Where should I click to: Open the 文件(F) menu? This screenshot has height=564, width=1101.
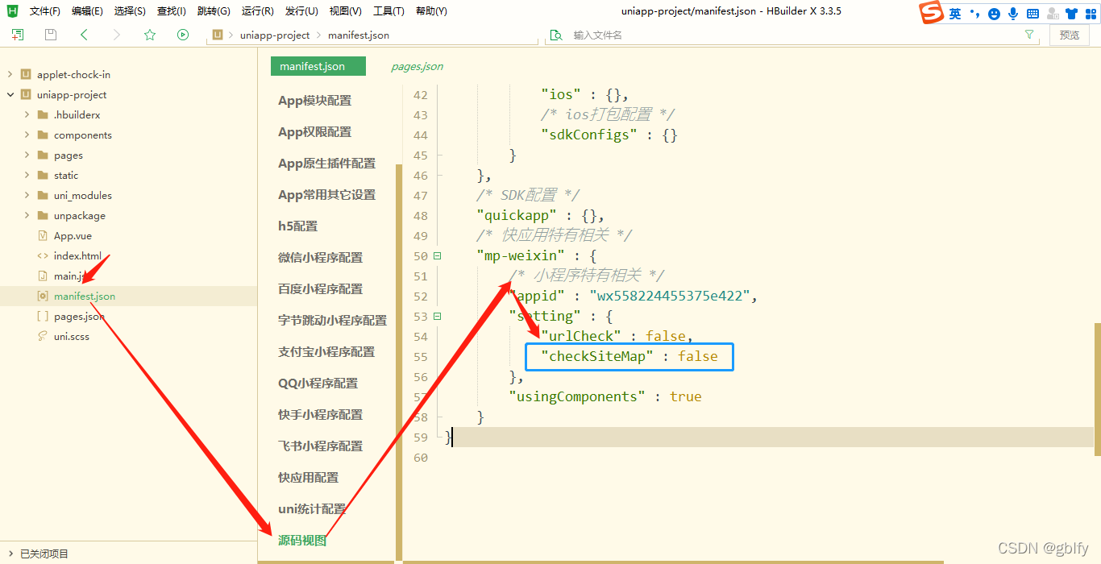coord(45,10)
